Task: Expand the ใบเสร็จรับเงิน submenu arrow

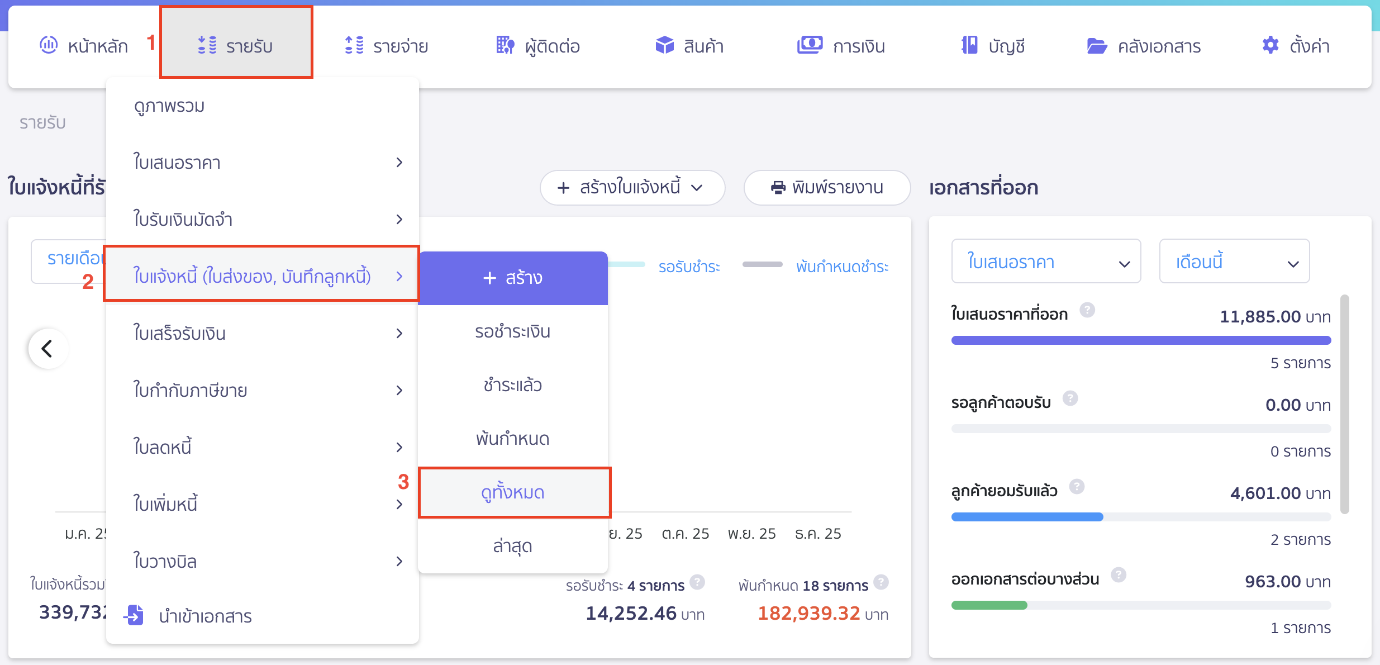Action: tap(399, 333)
